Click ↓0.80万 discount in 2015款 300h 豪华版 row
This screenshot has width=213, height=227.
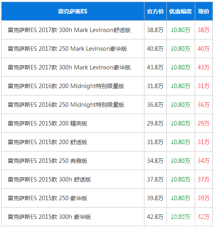(181, 217)
